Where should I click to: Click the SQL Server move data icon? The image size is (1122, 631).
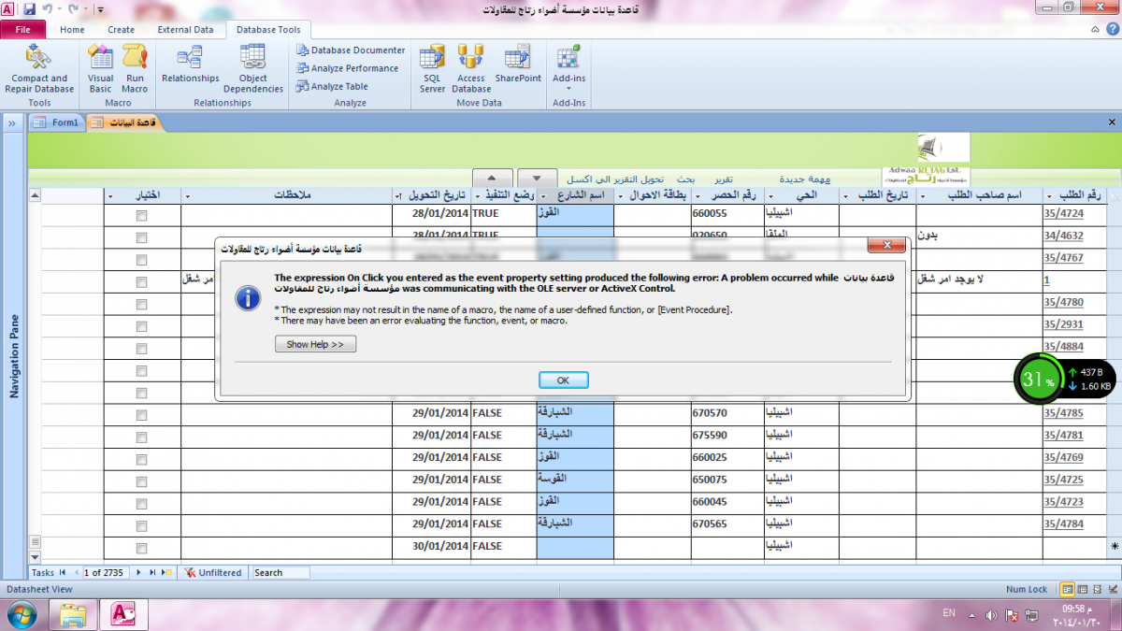tap(432, 56)
